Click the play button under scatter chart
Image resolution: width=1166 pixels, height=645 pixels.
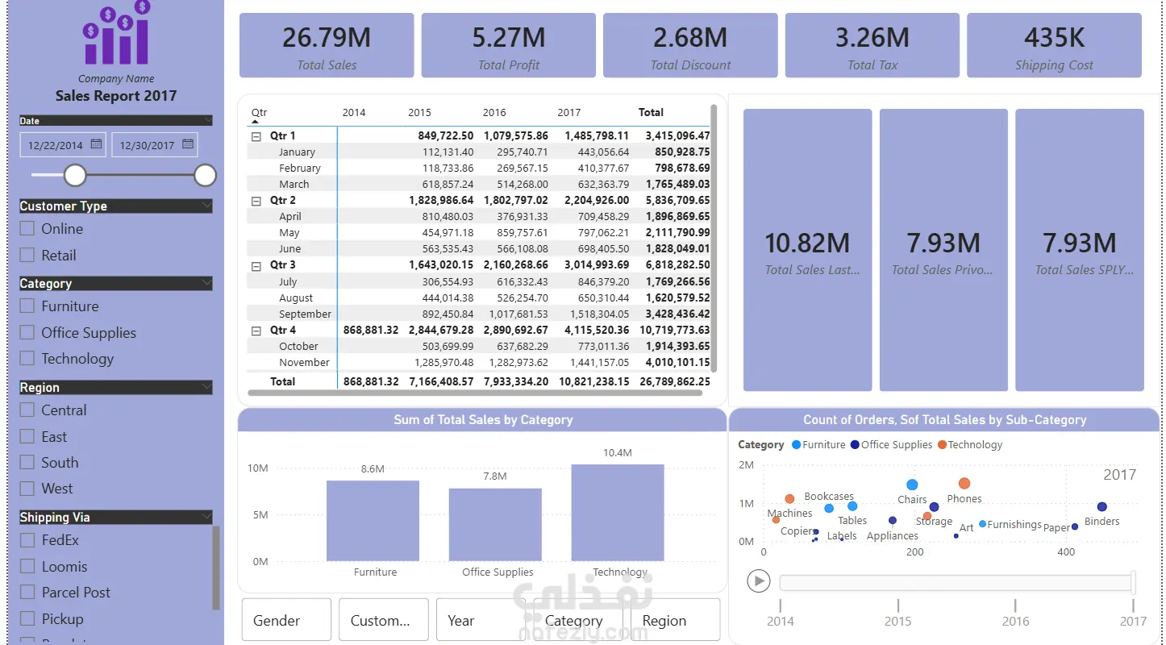coord(758,580)
